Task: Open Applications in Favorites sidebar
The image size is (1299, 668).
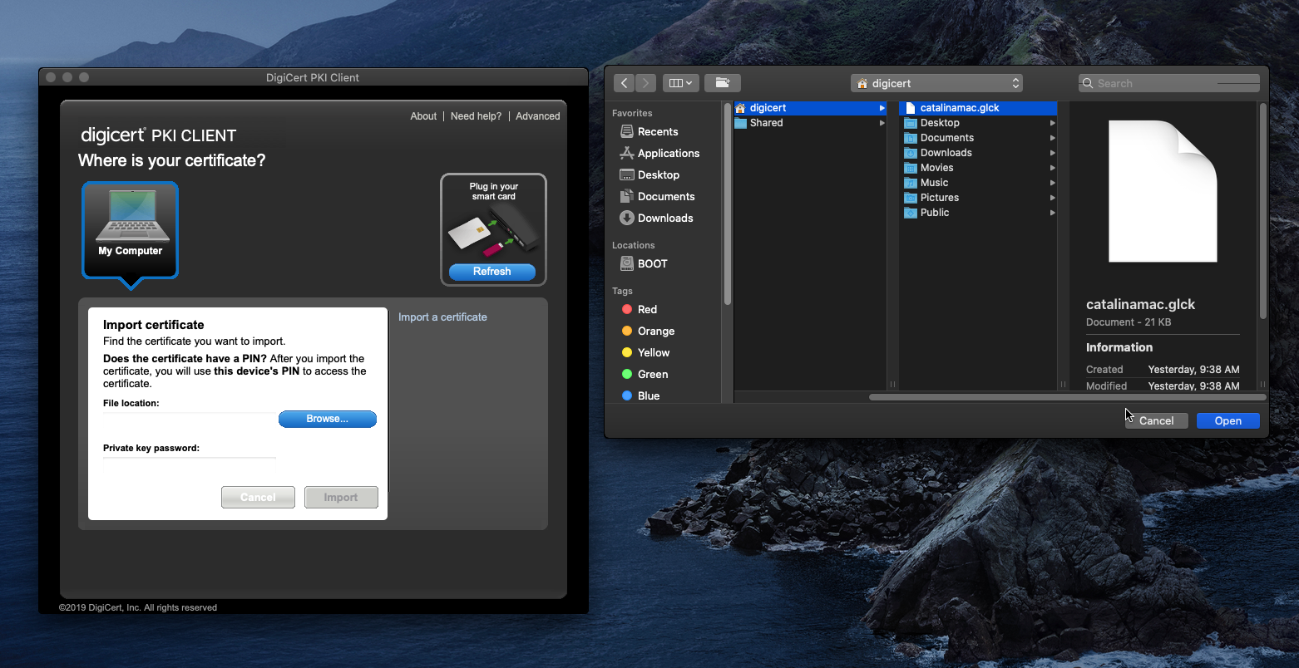Action: tap(659, 153)
